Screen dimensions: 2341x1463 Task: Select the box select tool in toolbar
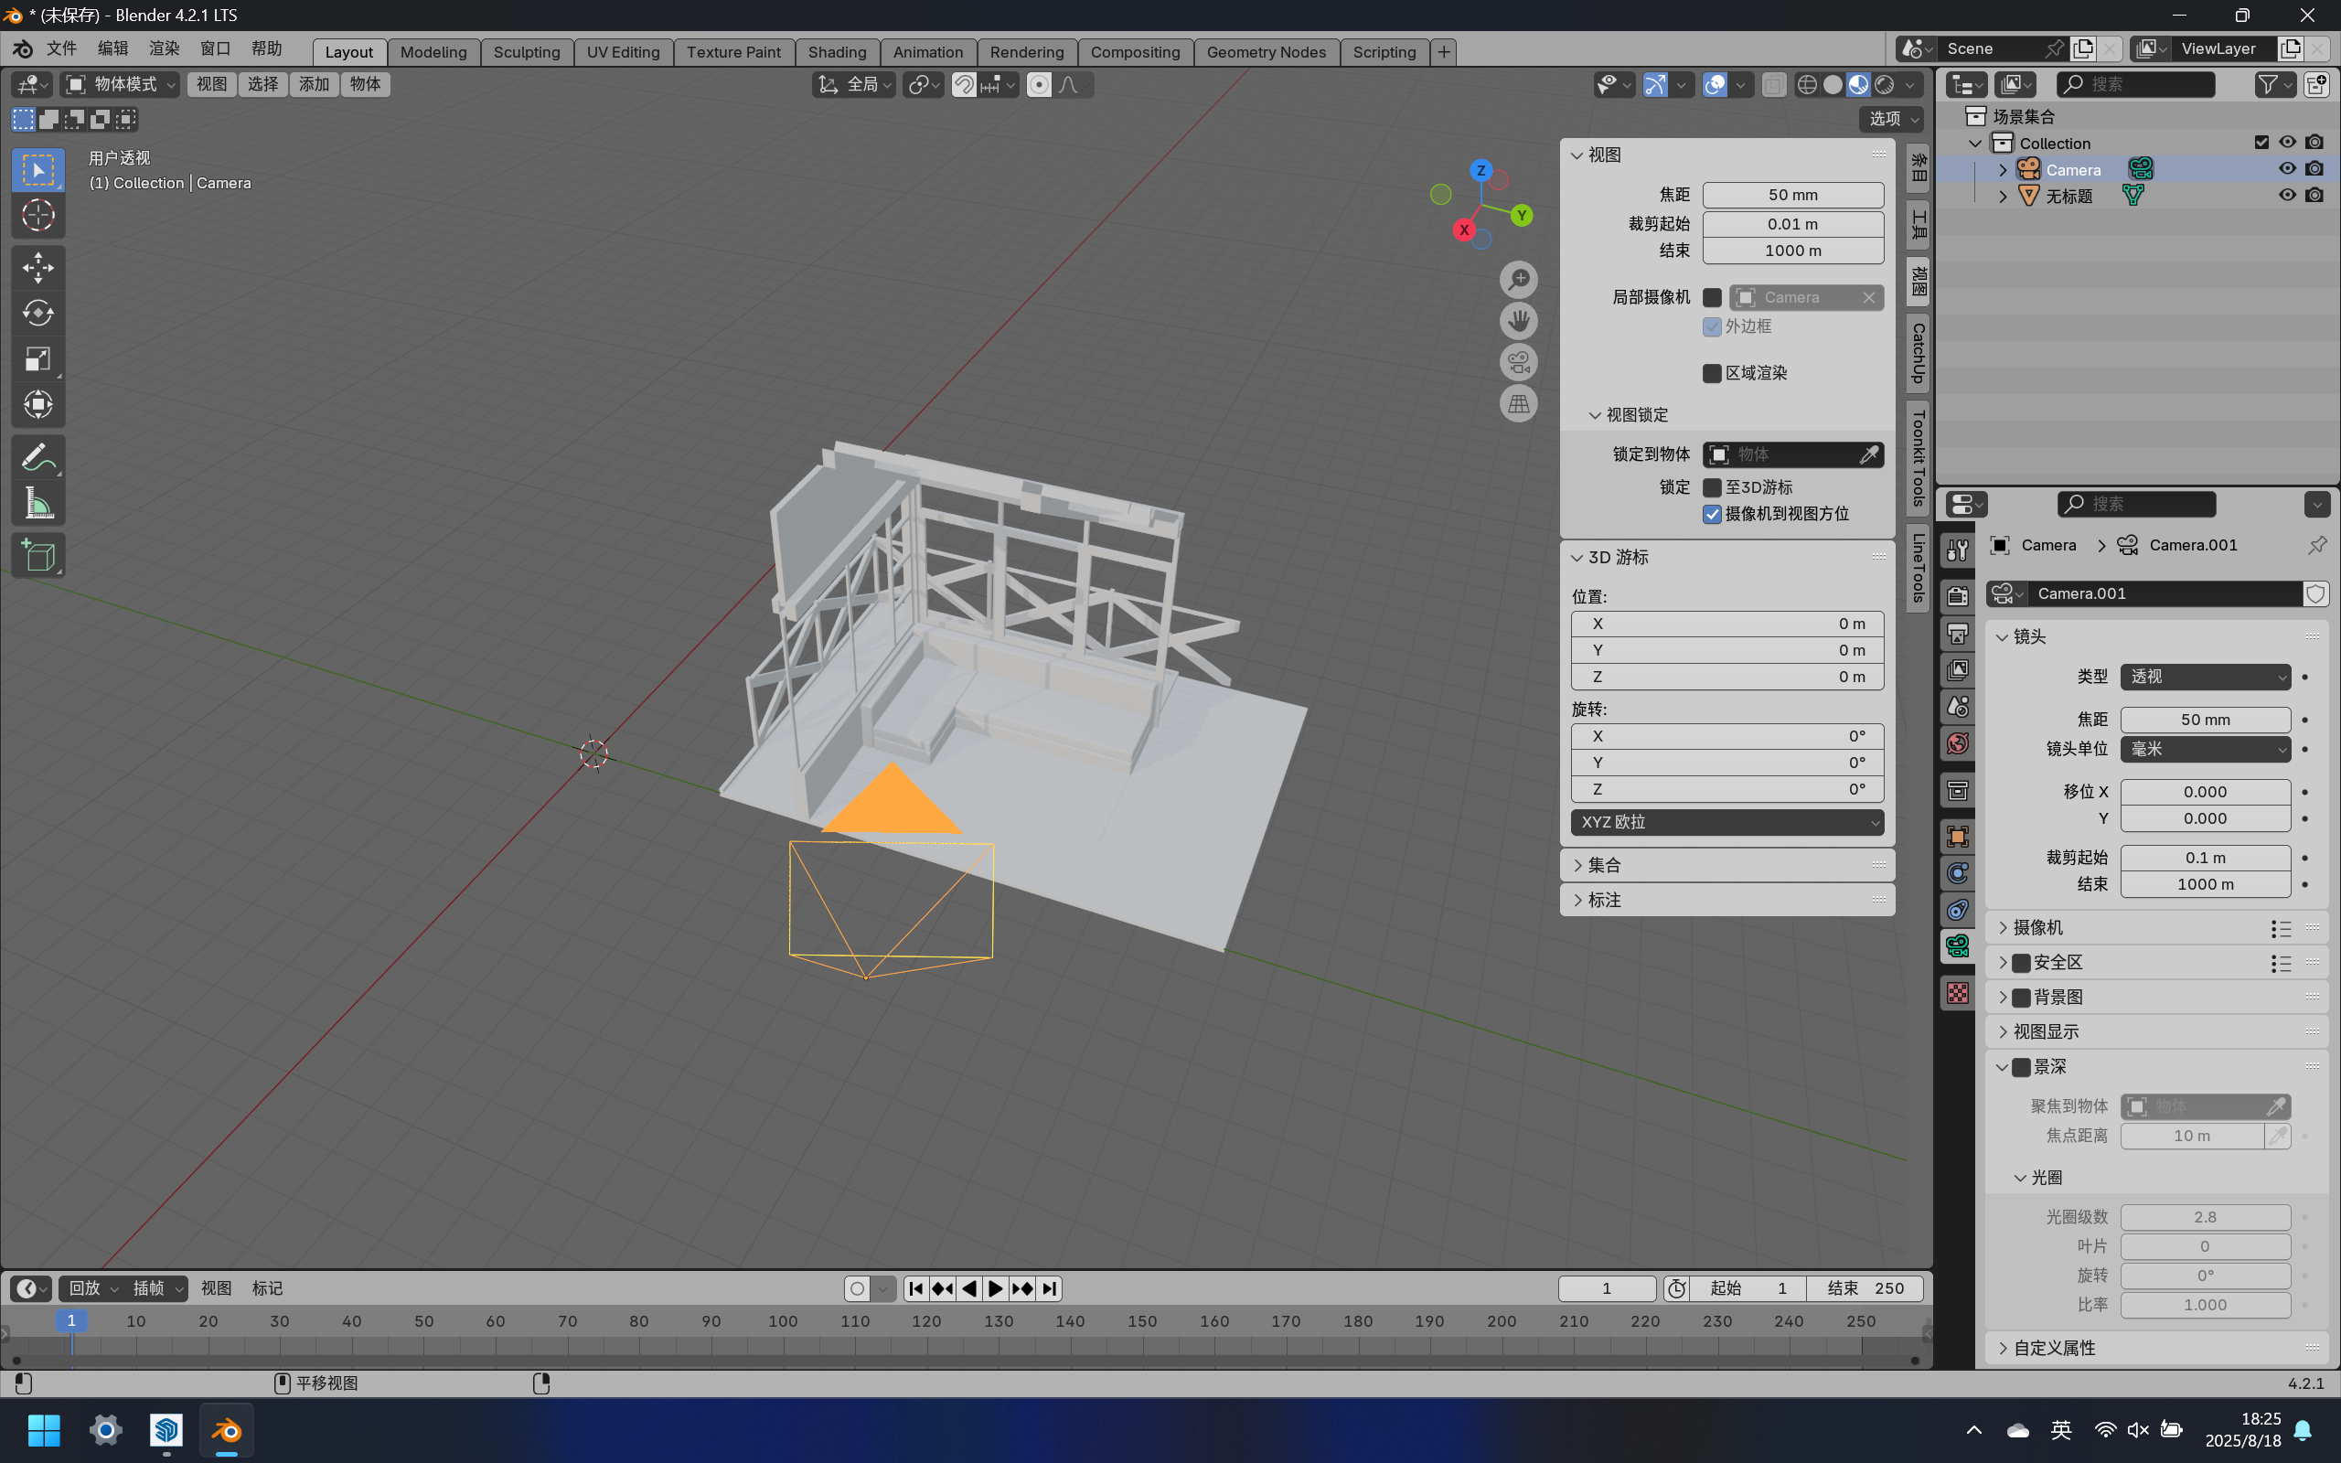click(x=37, y=170)
